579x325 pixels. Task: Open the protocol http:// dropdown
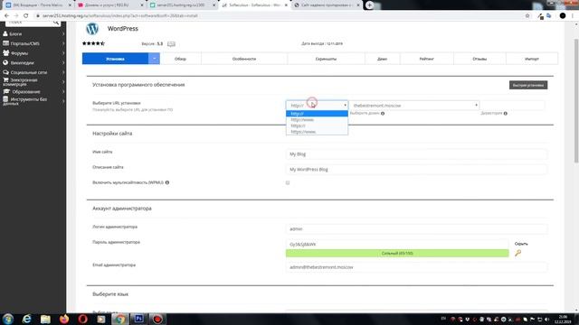coord(317,106)
